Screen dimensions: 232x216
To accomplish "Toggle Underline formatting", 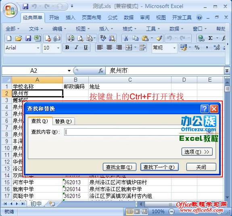I will pos(86,47).
